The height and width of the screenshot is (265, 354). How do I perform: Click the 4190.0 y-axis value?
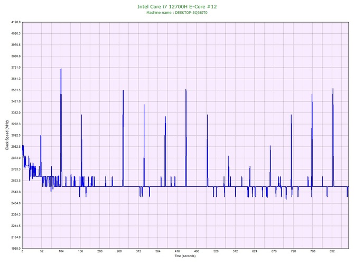click(16, 22)
